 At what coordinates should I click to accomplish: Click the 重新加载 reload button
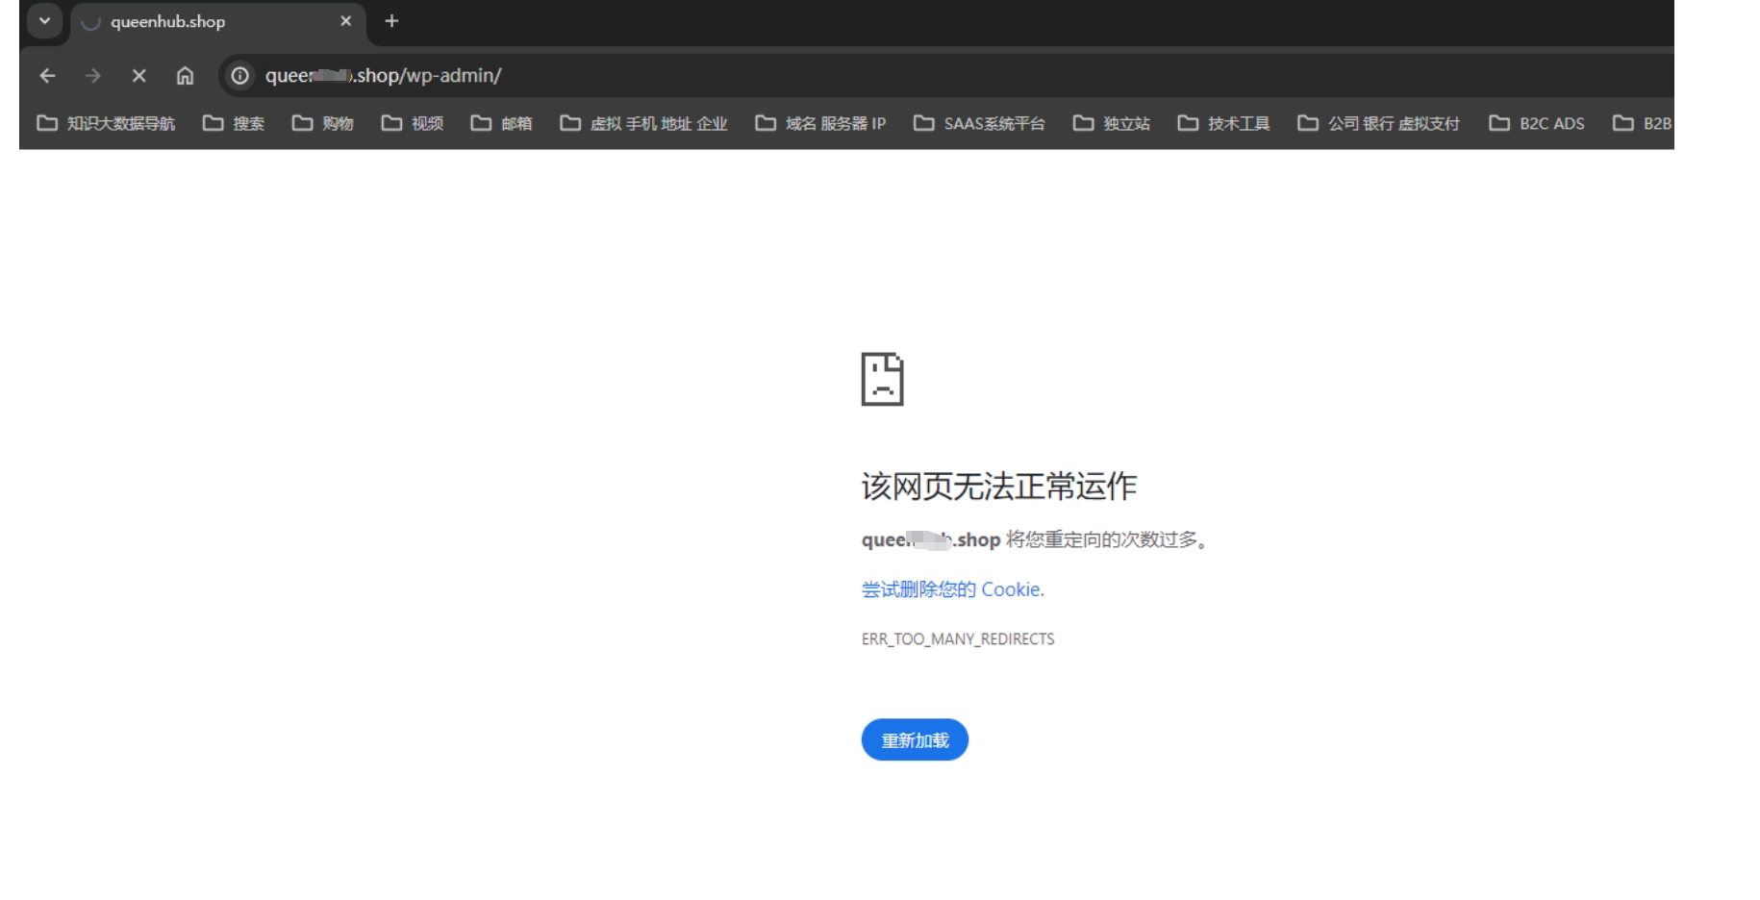coord(915,739)
